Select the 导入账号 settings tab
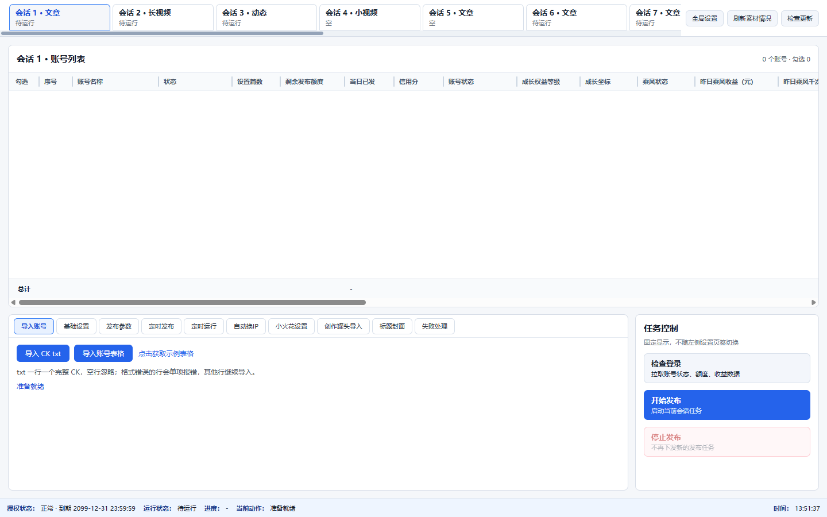 click(x=34, y=326)
